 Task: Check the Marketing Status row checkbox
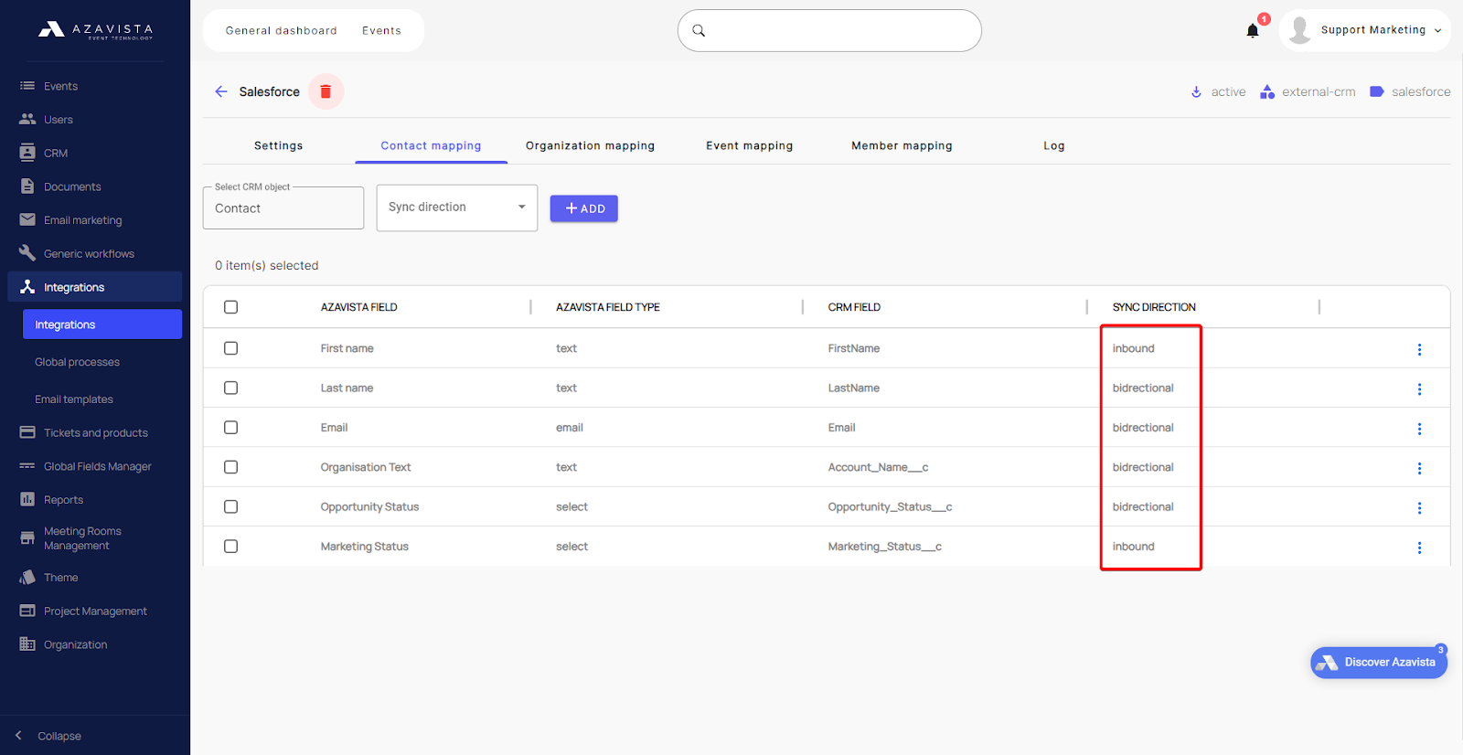coord(230,546)
